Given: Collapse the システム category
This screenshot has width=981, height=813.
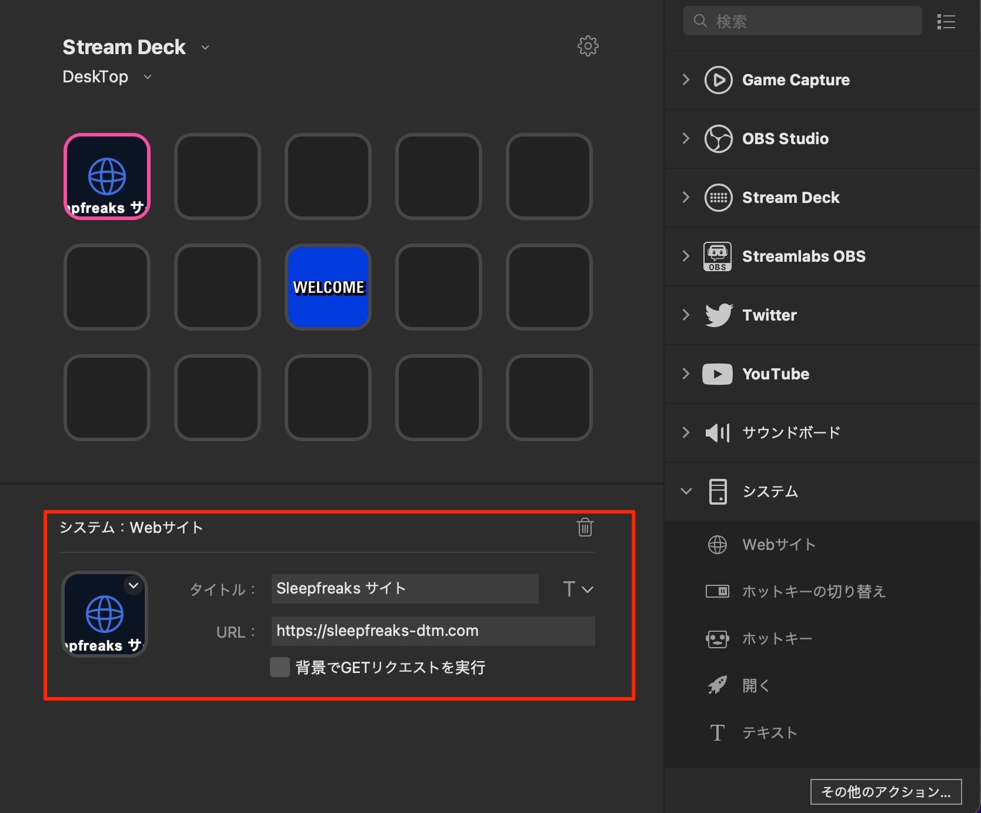Looking at the screenshot, I should 686,491.
